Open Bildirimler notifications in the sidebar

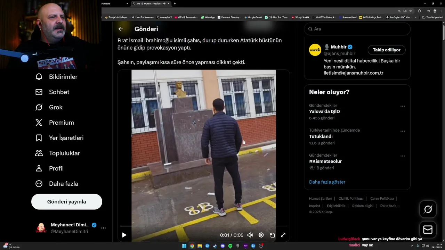(x=56, y=77)
